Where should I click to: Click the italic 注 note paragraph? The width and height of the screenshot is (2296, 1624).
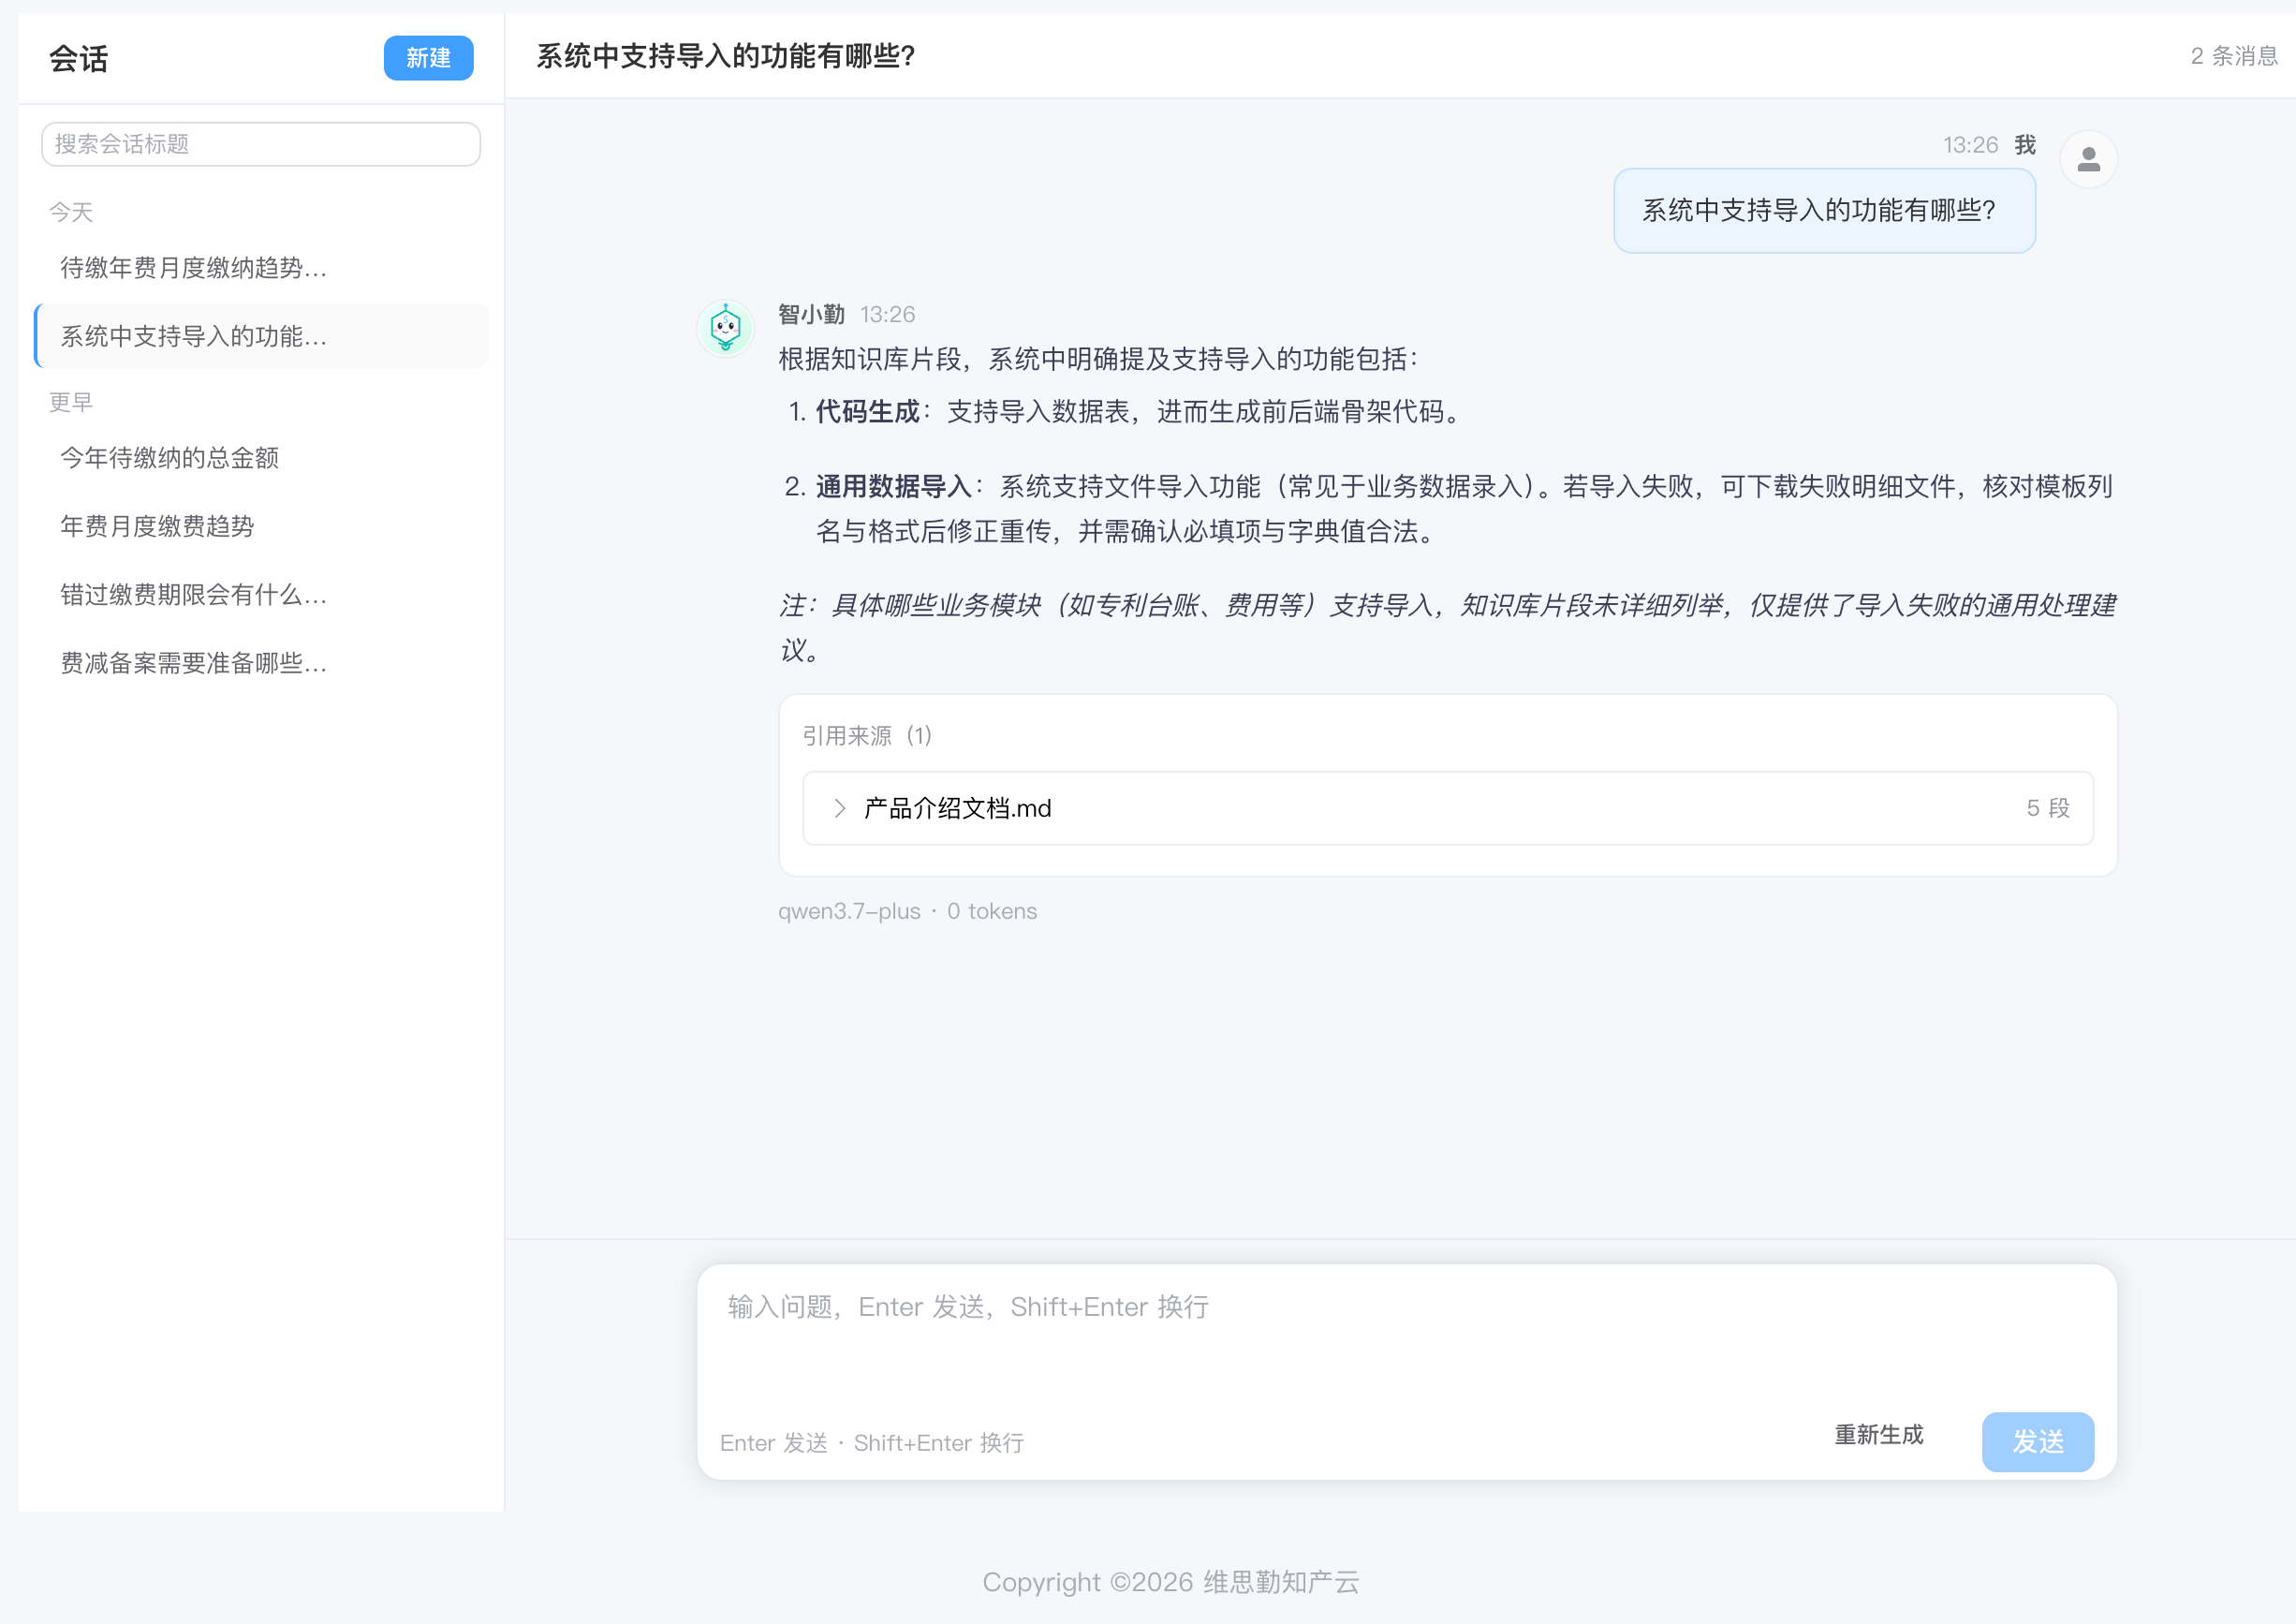[x=1447, y=627]
